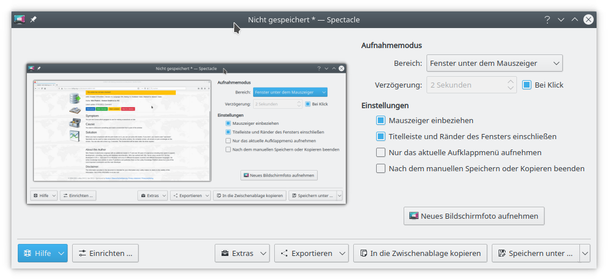Screen dimensions: 608x280
Task: Click the Aufnahmemodus heading
Action: click(x=392, y=45)
